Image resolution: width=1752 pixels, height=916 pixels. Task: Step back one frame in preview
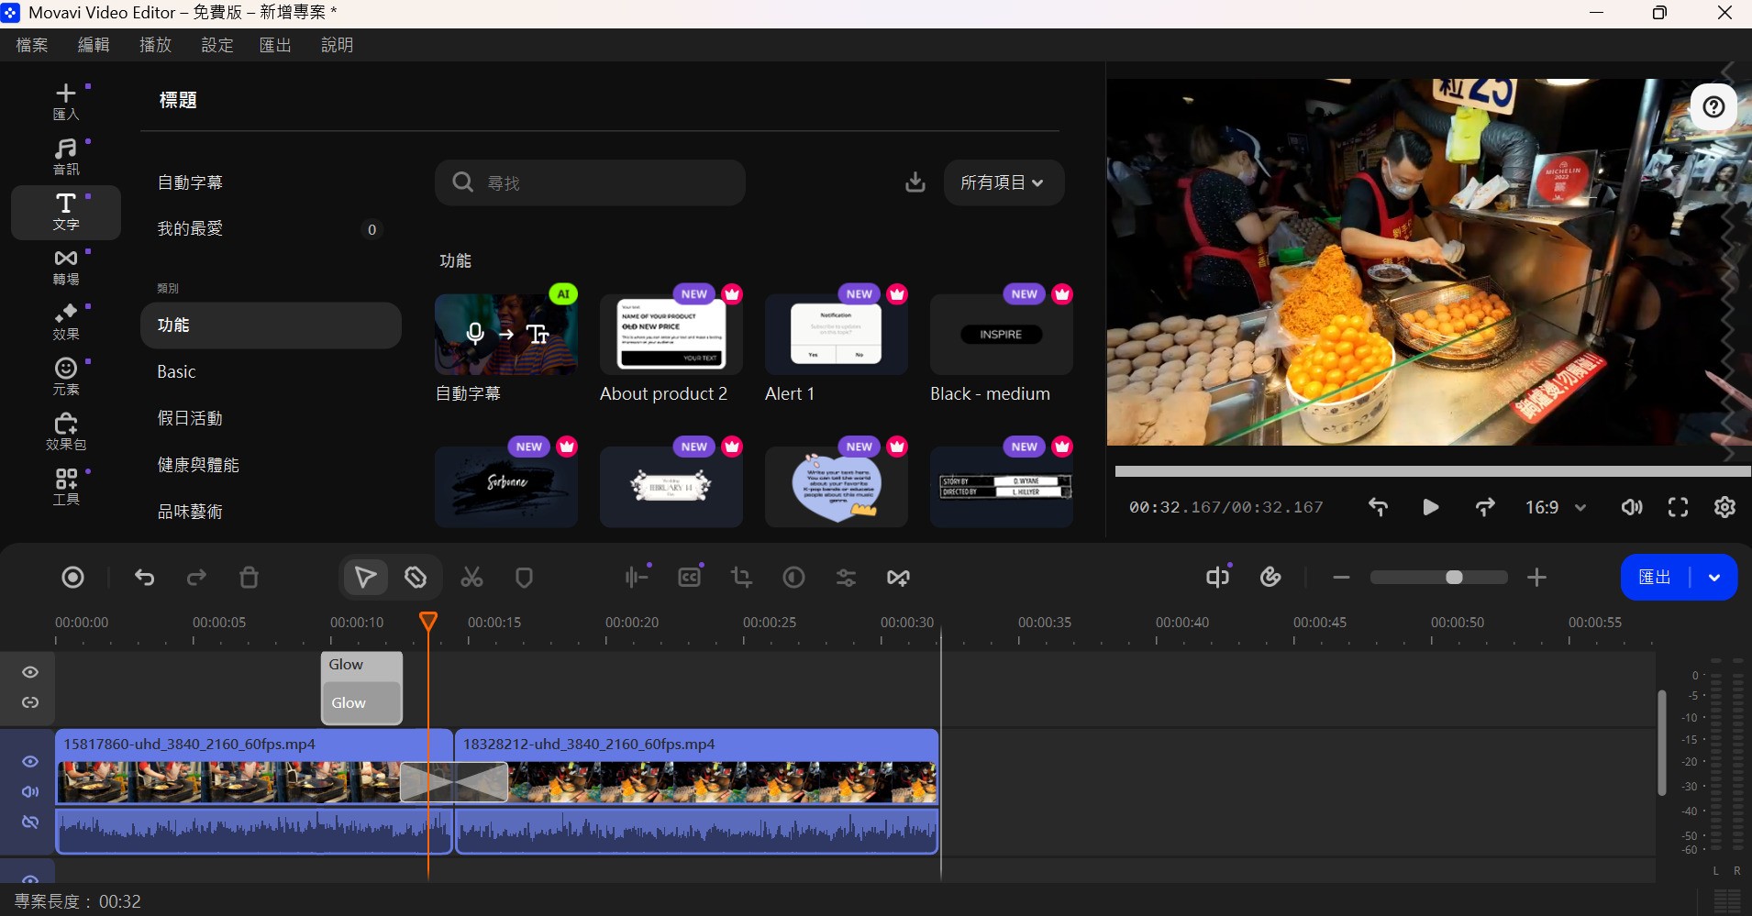pyautogui.click(x=1378, y=507)
